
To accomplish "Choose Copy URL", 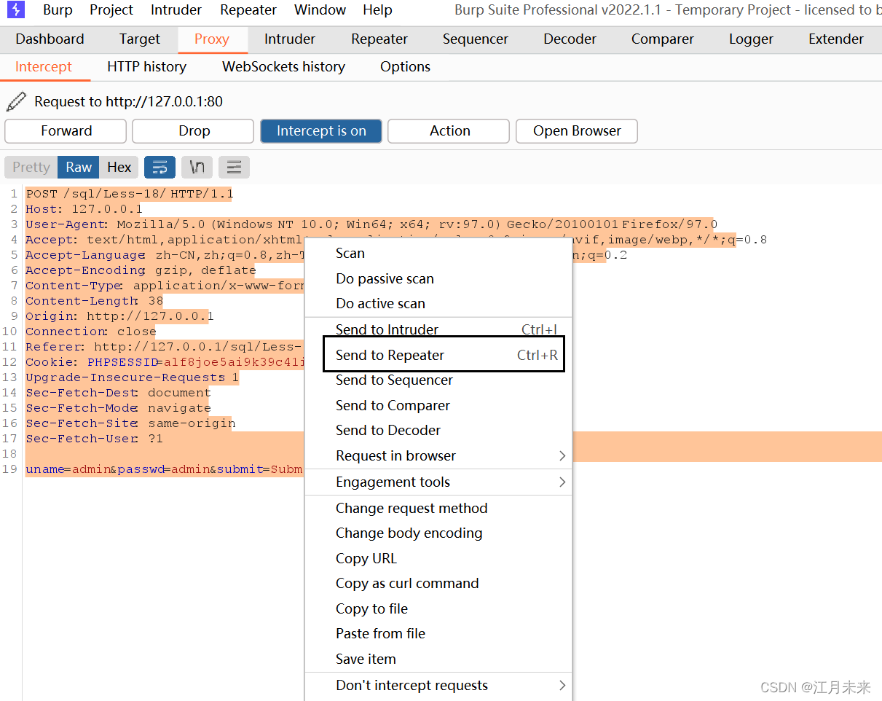I will [438, 558].
